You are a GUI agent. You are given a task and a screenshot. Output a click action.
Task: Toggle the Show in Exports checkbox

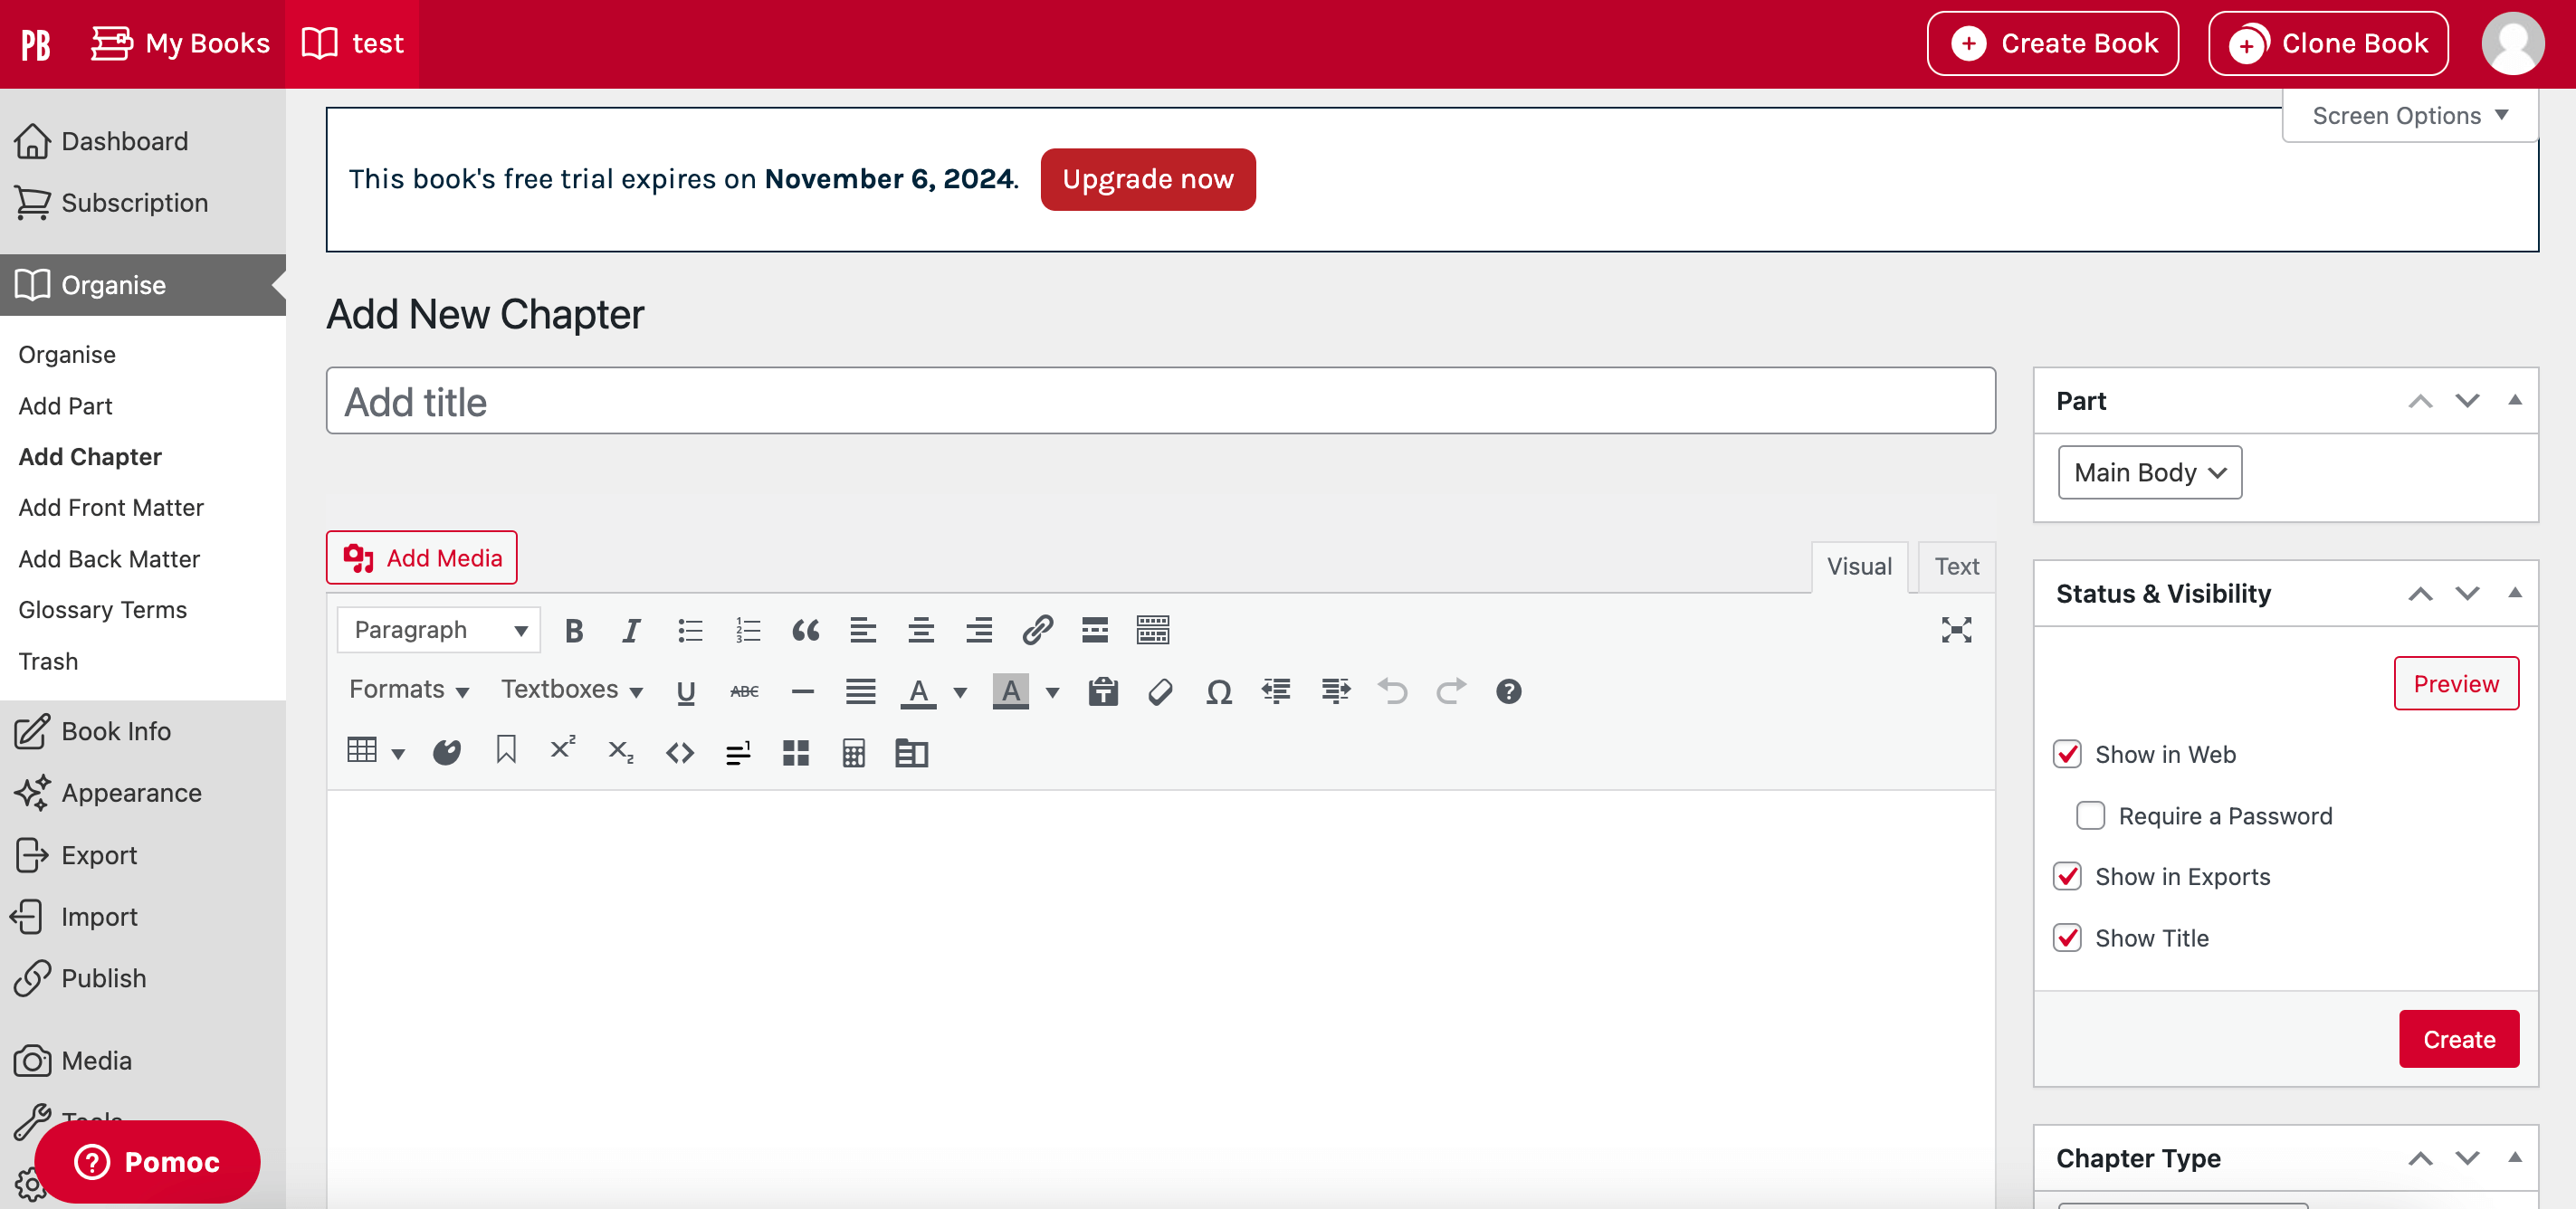point(2068,876)
